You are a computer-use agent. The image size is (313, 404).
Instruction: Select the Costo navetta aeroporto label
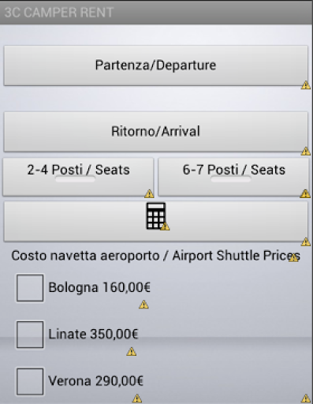point(156,256)
